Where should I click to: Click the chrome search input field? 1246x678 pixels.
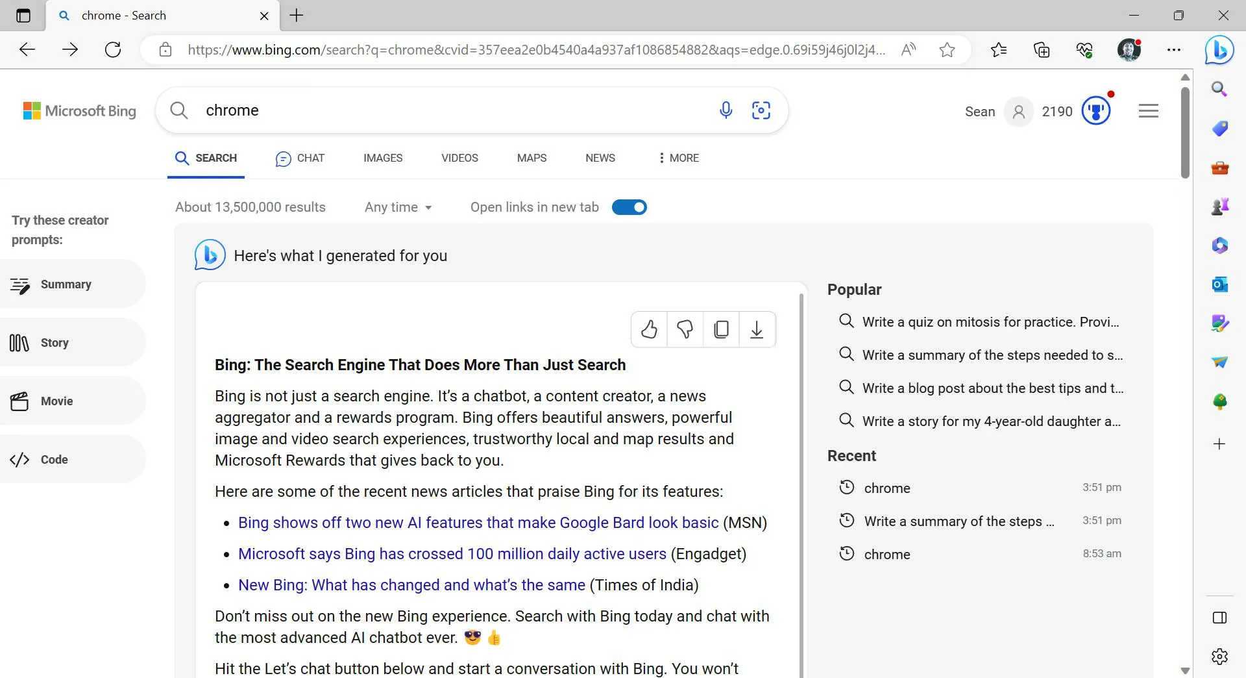coord(454,110)
